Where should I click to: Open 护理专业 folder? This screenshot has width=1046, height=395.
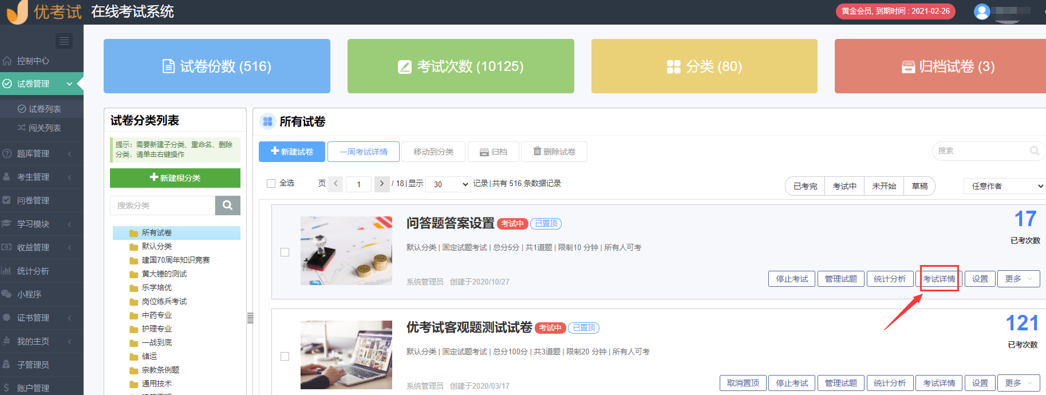coord(151,329)
